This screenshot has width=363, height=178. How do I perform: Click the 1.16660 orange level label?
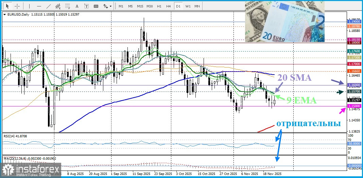pyautogui.click(x=354, y=71)
